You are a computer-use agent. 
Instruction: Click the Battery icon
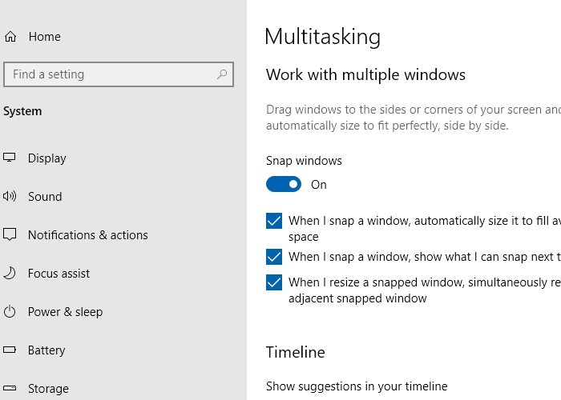point(10,350)
